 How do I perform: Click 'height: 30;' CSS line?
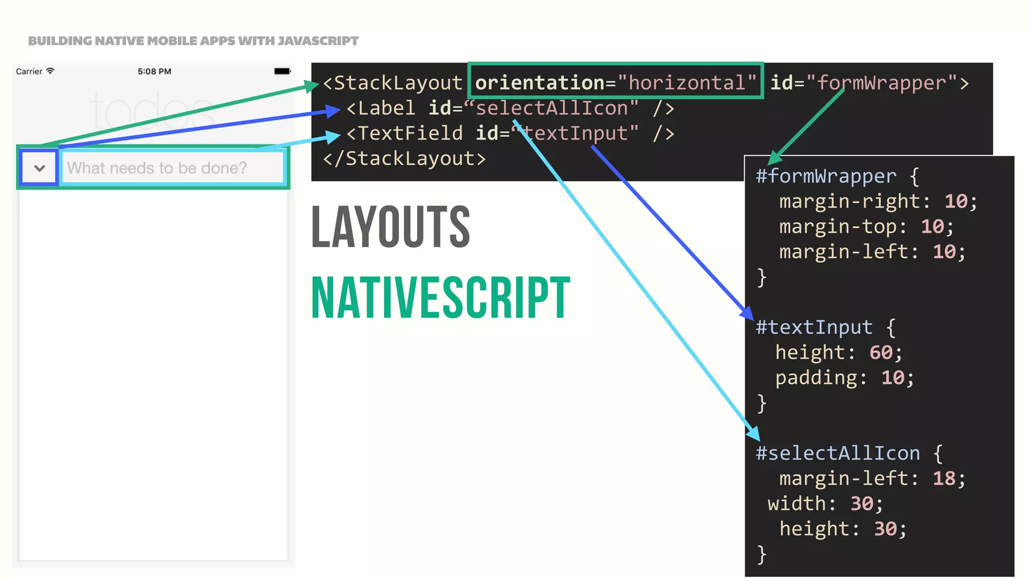point(843,529)
